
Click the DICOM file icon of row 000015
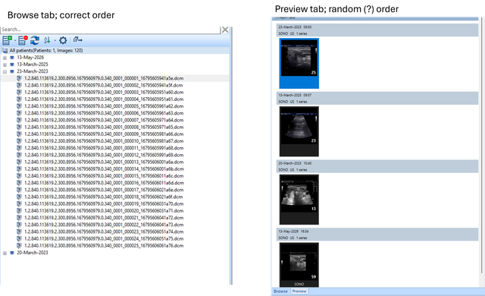[x=19, y=176]
